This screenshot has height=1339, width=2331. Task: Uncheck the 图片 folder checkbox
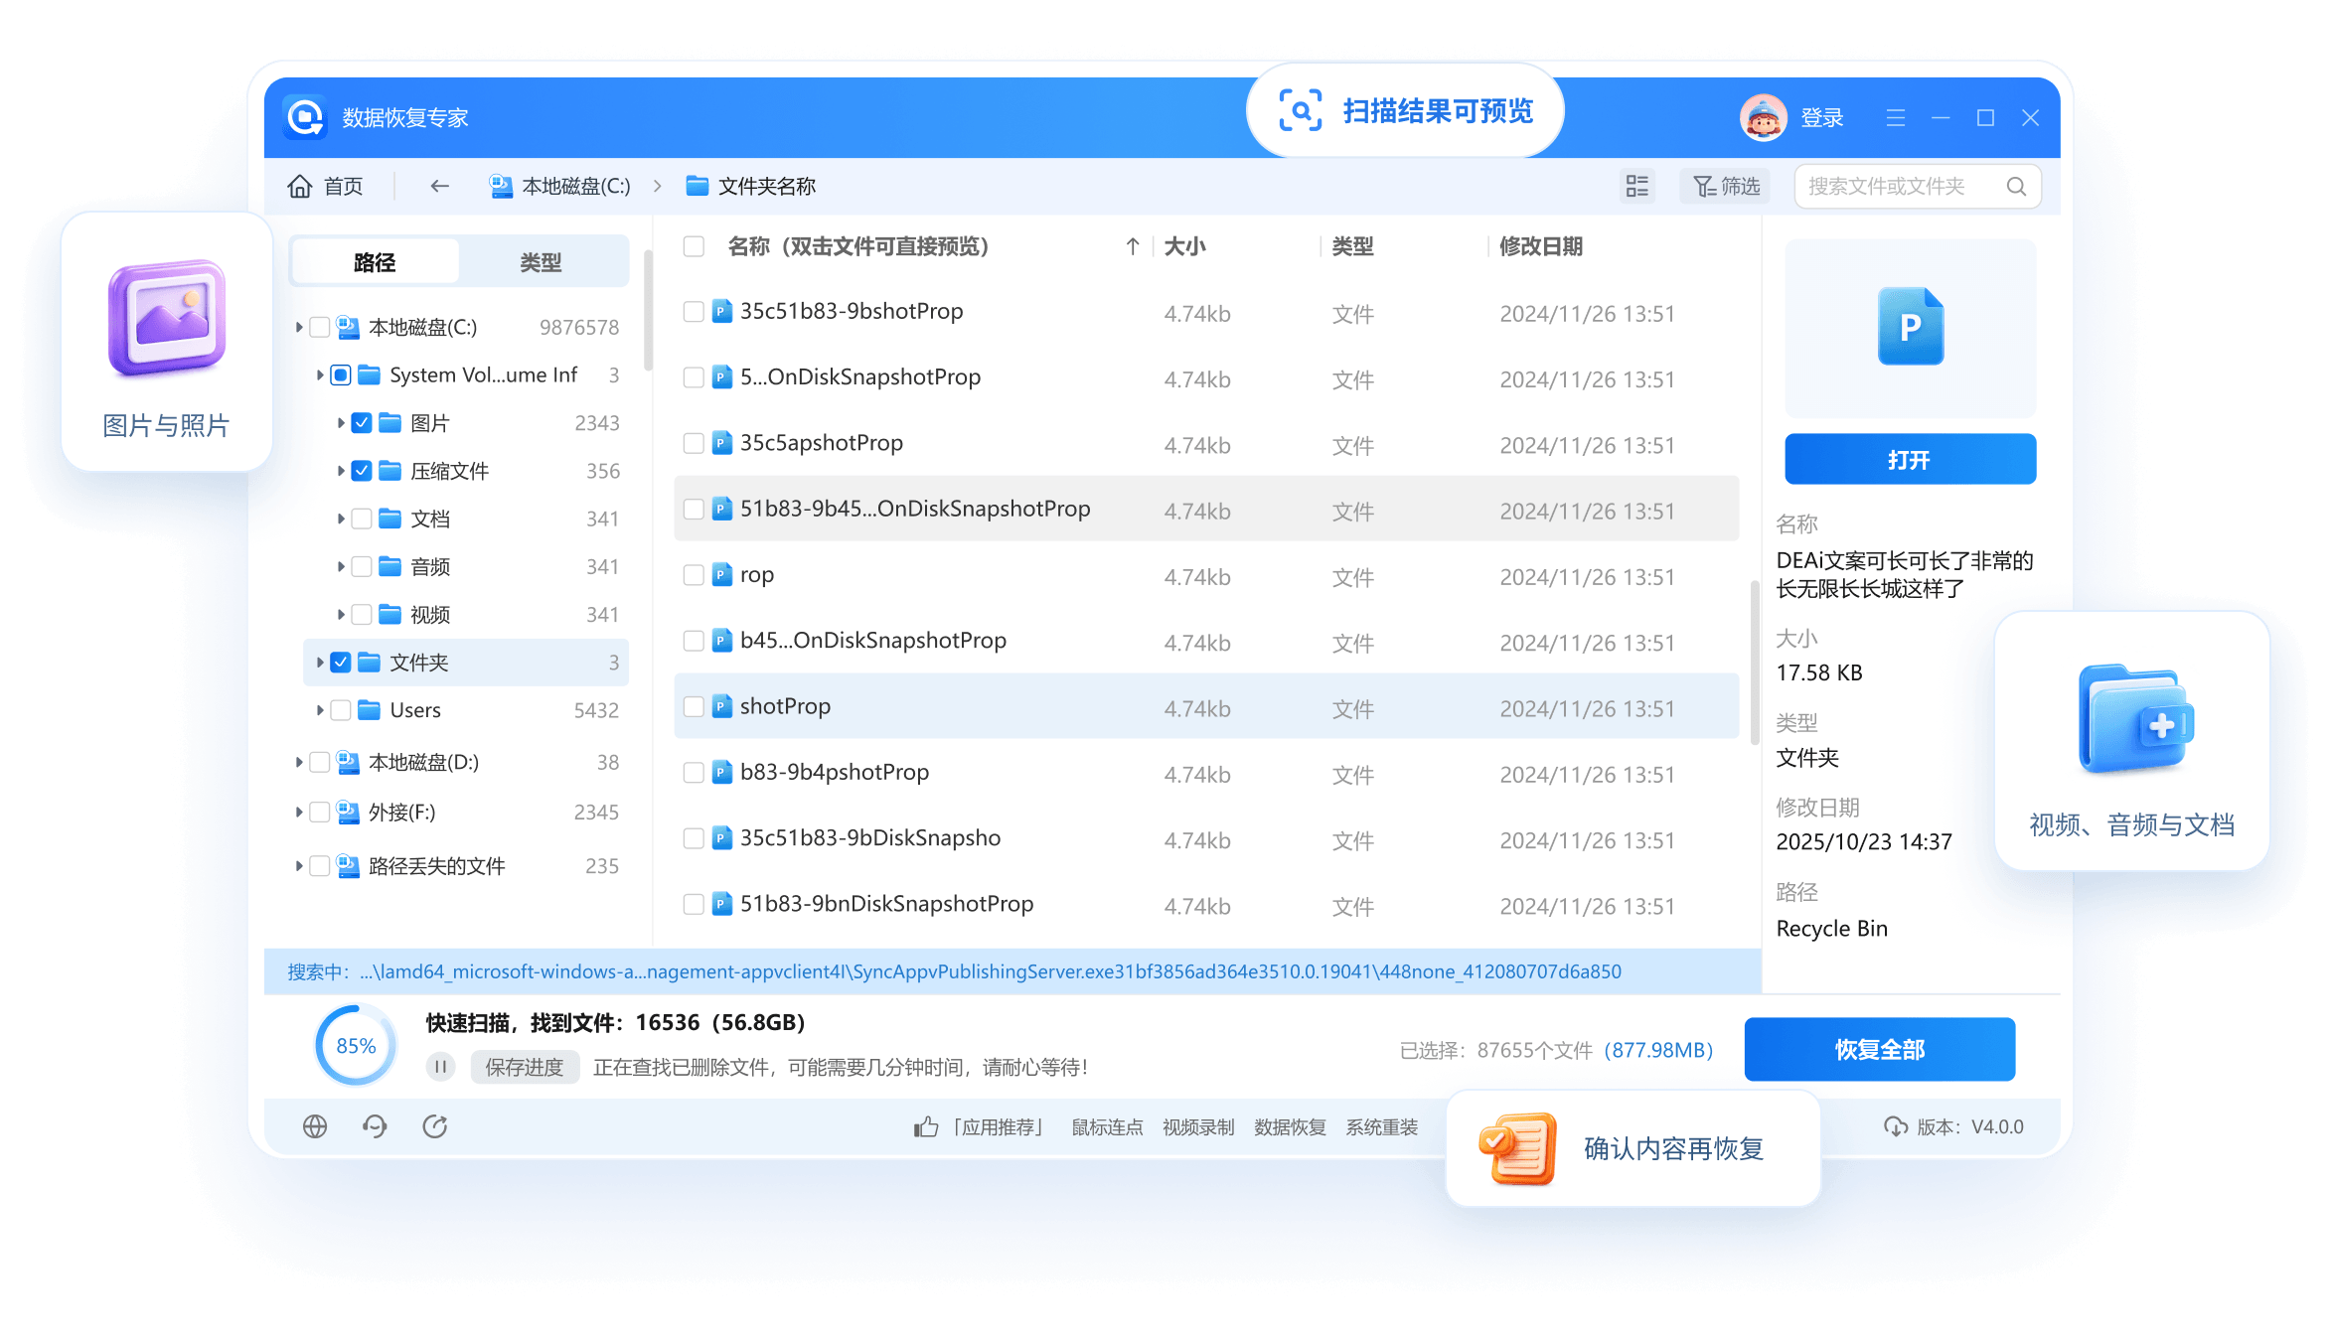click(362, 423)
